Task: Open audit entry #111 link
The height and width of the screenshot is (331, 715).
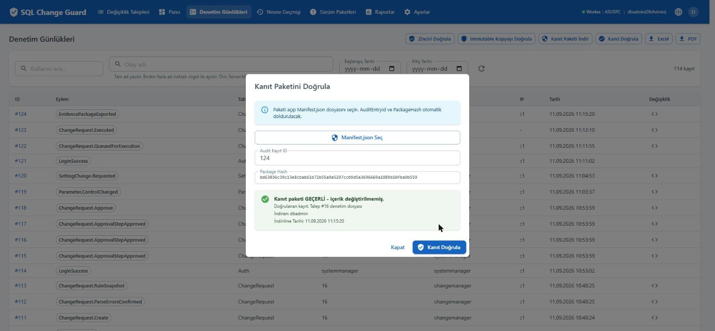Action: coord(21,318)
